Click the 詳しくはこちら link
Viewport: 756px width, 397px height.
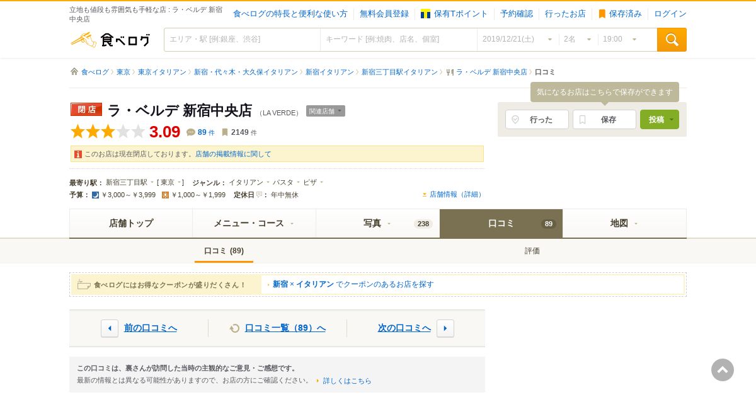click(347, 381)
